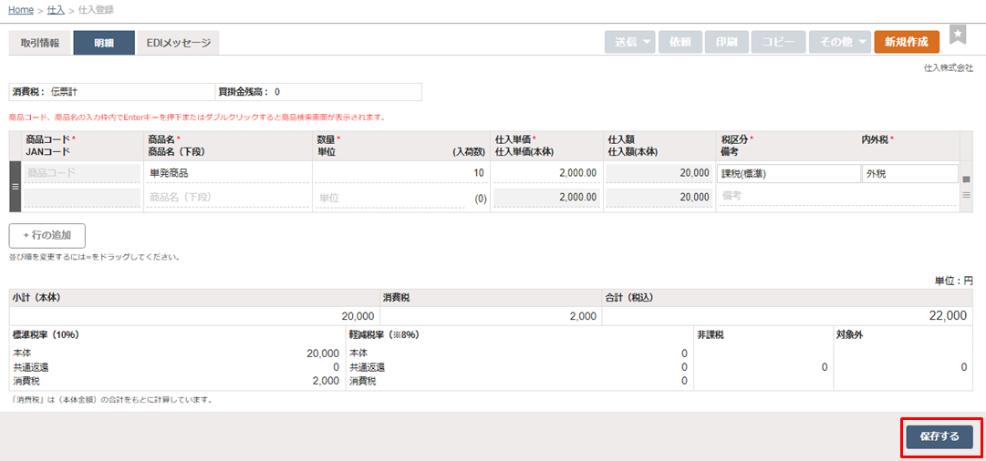Screen dimensions: 986x461
Task: Click the small square icon at row end
Action: [966, 179]
